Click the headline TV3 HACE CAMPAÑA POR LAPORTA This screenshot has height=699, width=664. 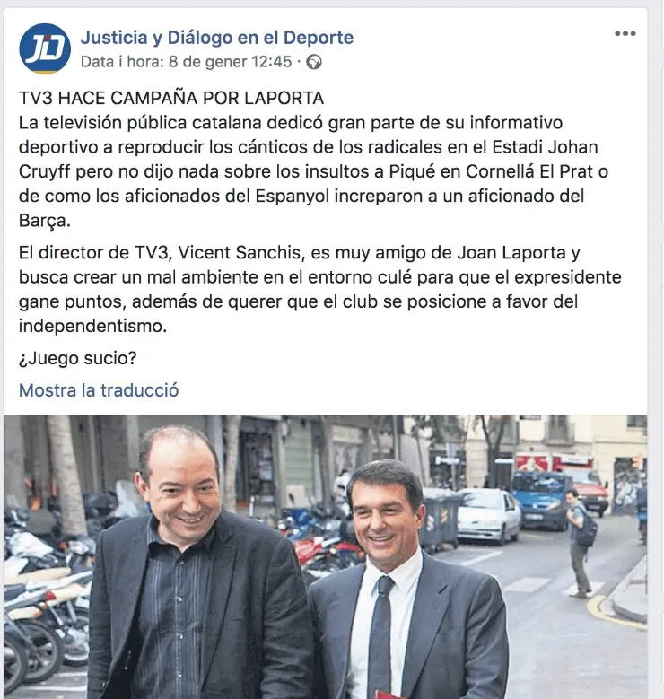point(171,98)
